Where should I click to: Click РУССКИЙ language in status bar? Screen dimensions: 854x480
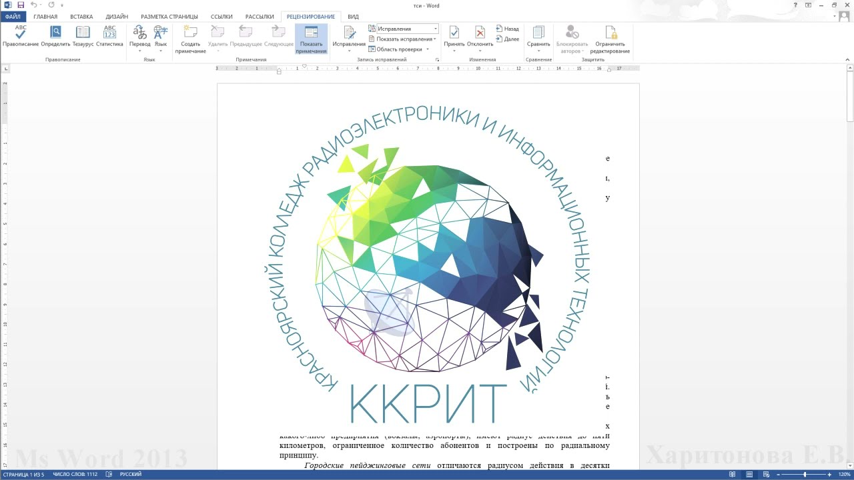tap(130, 475)
